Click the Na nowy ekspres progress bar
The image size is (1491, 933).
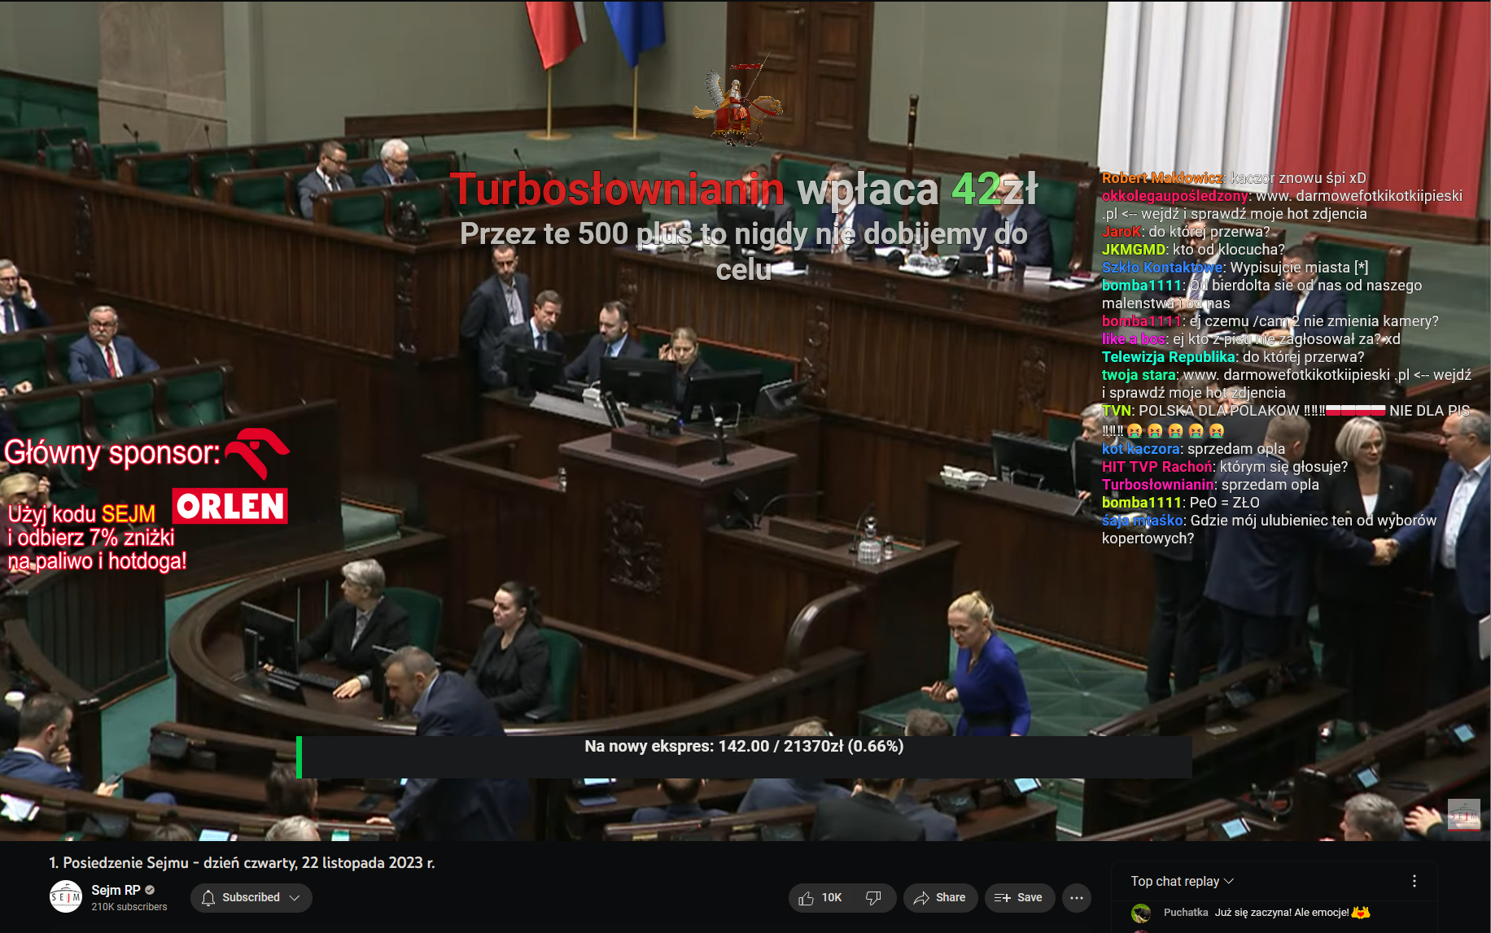click(744, 757)
